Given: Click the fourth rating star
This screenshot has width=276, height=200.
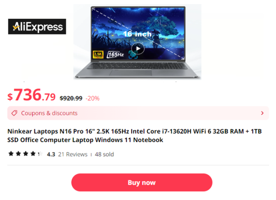Looking at the screenshot, I should 33,153.
